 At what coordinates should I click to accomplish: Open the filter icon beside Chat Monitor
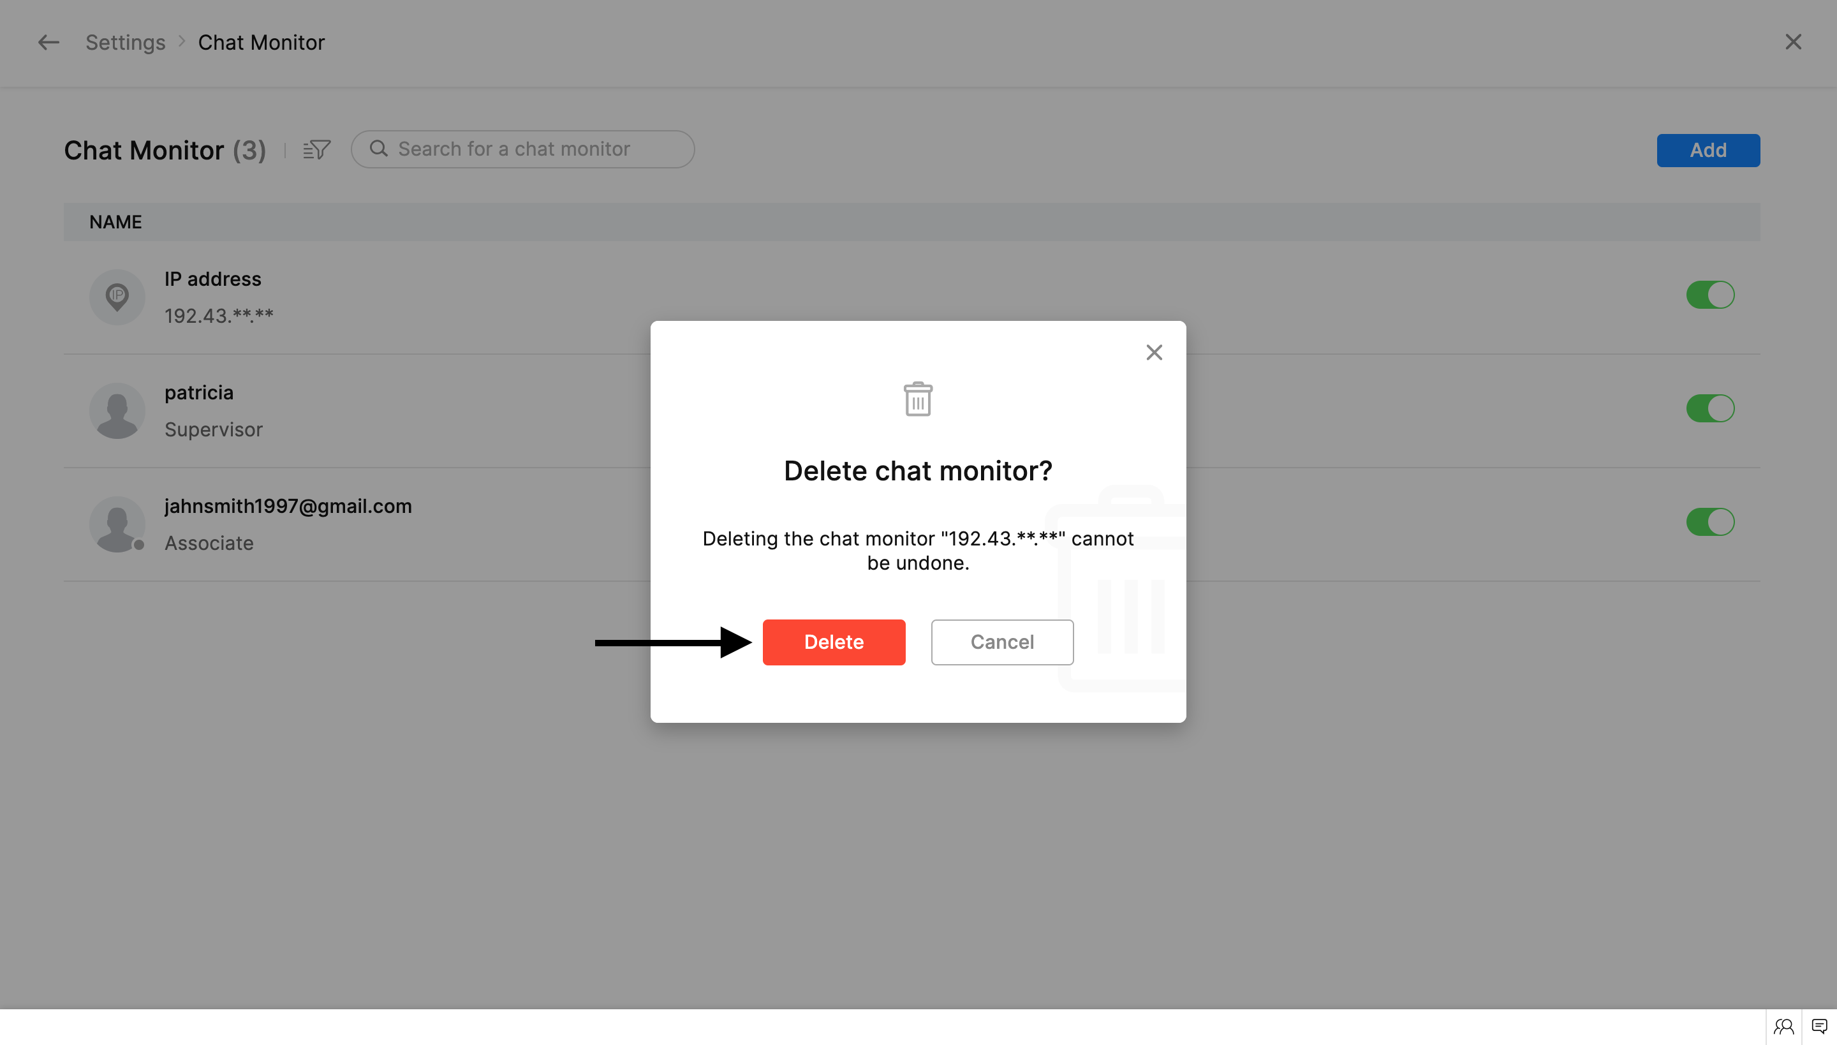316,149
